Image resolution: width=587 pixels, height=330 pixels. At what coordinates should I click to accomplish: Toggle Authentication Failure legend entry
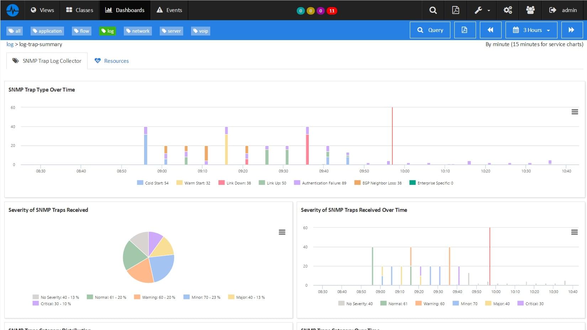click(320, 183)
